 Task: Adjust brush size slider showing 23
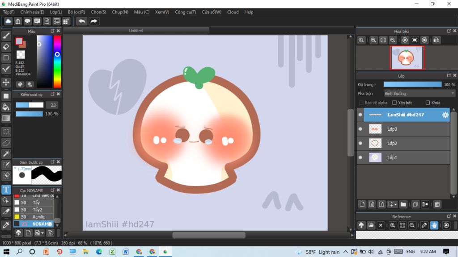(x=30, y=105)
